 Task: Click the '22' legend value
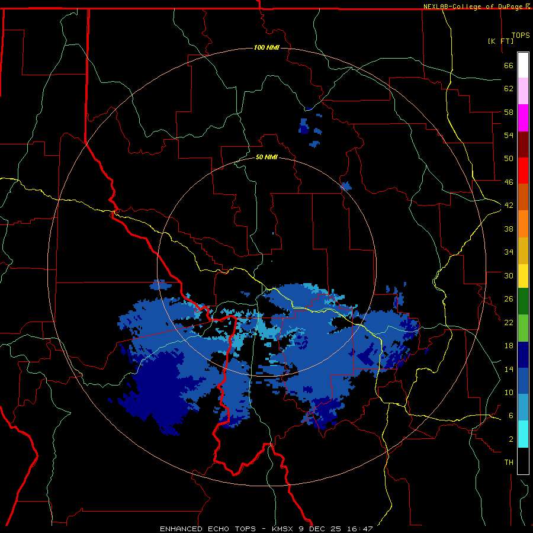(509, 322)
